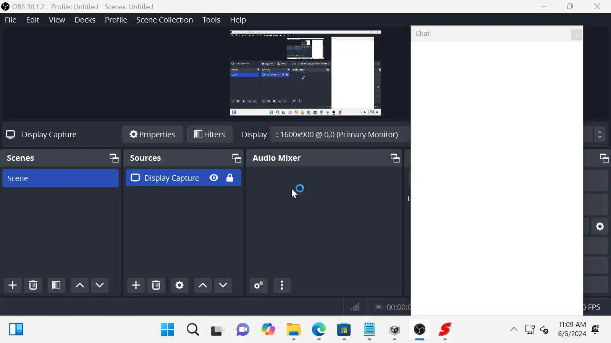Open Microsoft Store from taskbar
611x343 pixels.
click(344, 330)
